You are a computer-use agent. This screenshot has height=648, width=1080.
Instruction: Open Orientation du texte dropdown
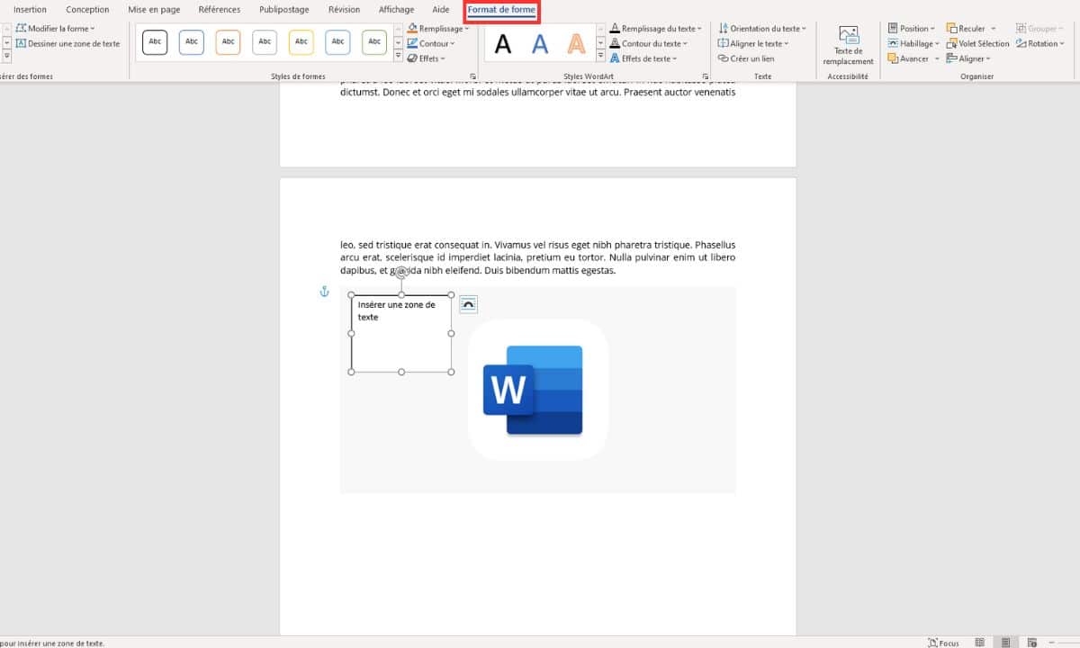point(762,28)
